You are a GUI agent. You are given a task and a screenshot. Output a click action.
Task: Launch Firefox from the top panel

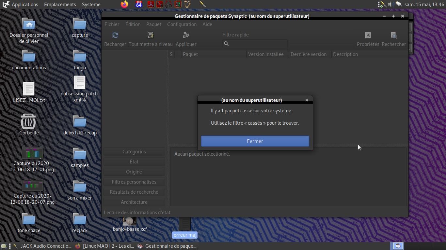click(124, 4)
